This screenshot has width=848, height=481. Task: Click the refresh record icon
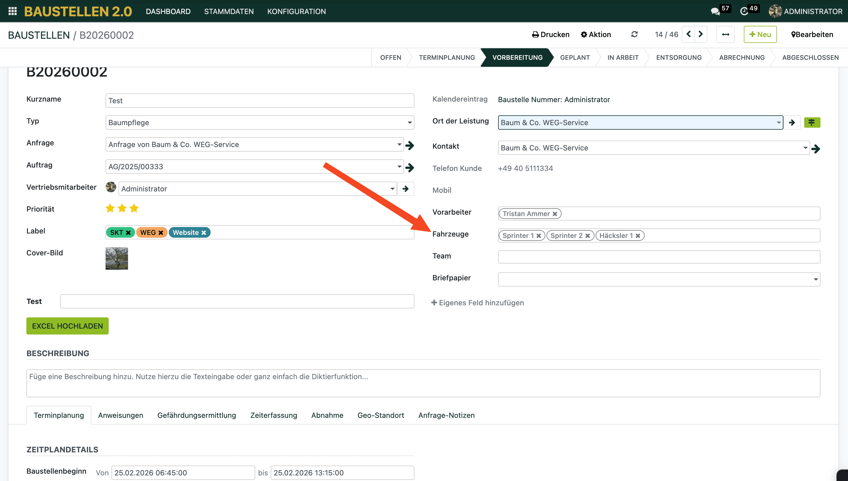point(634,34)
